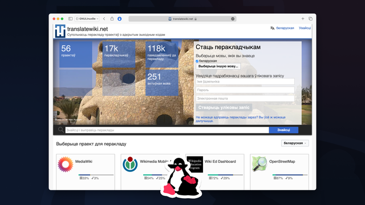Open the беларуская project language dropdown
365x205 pixels.
(x=295, y=143)
